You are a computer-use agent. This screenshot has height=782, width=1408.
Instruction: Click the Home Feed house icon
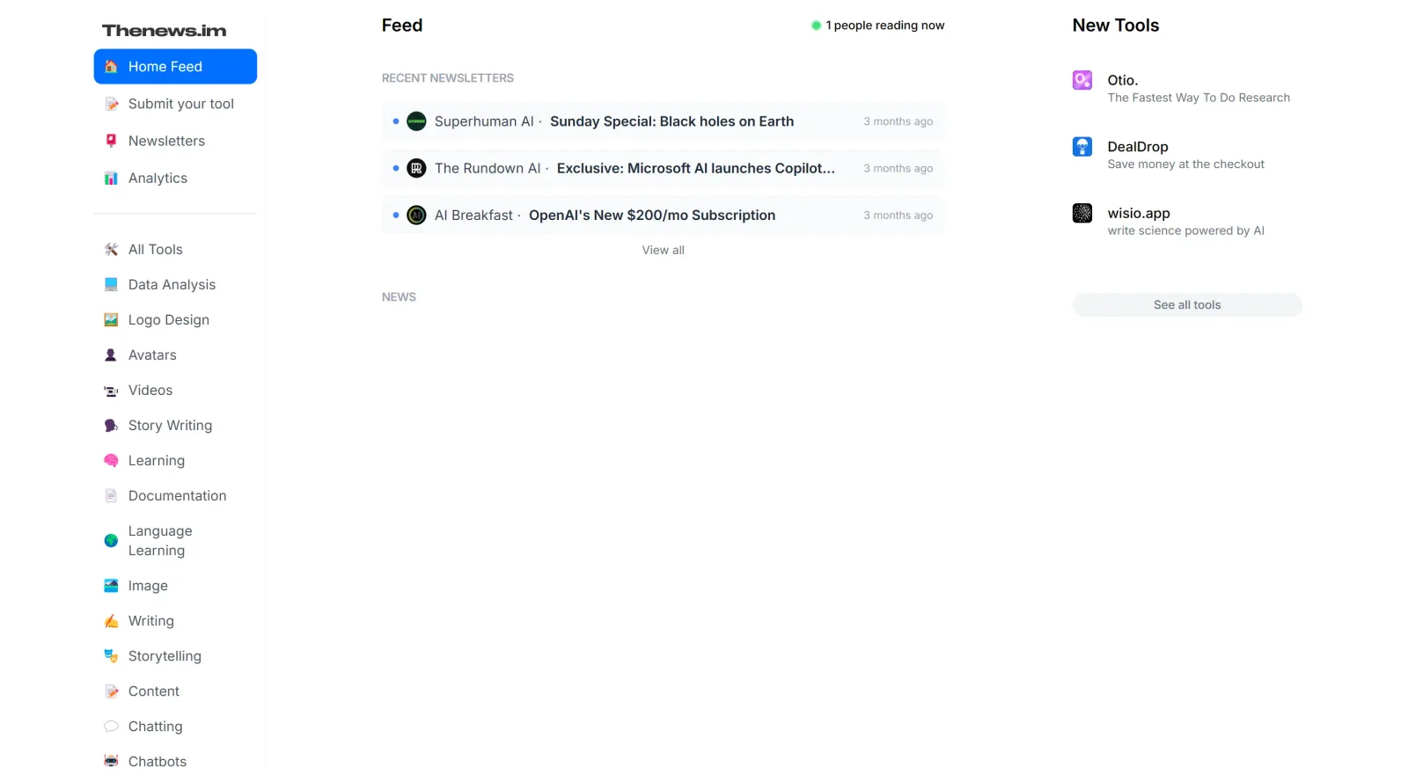(111, 67)
